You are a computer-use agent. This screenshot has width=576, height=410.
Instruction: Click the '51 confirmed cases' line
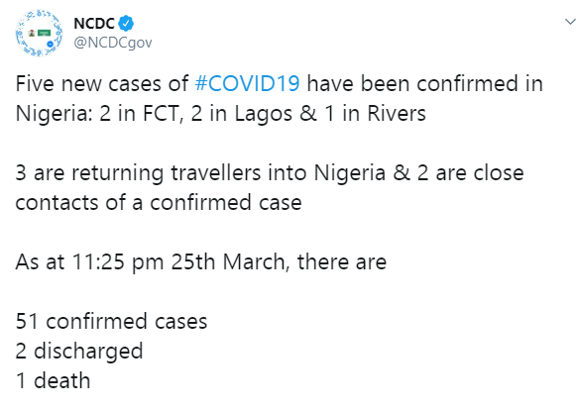pyautogui.click(x=111, y=322)
